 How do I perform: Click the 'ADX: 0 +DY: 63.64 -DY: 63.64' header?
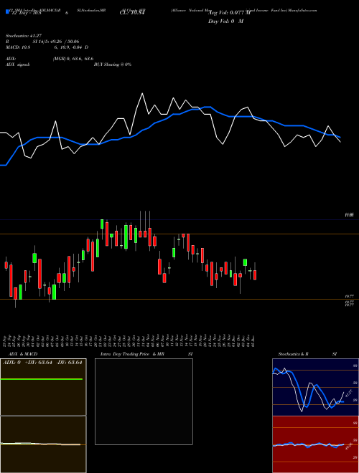(x=42, y=363)
